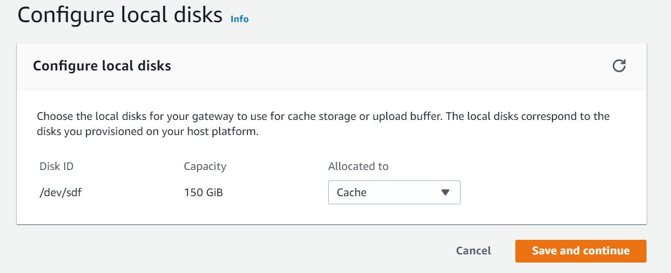Click the description line starting with Choose
Screen dimensions: 671x273
(323, 116)
